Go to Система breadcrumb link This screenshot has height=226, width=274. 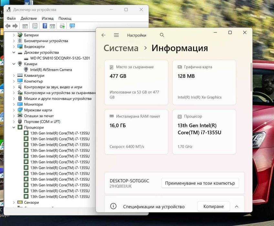[x=121, y=48]
